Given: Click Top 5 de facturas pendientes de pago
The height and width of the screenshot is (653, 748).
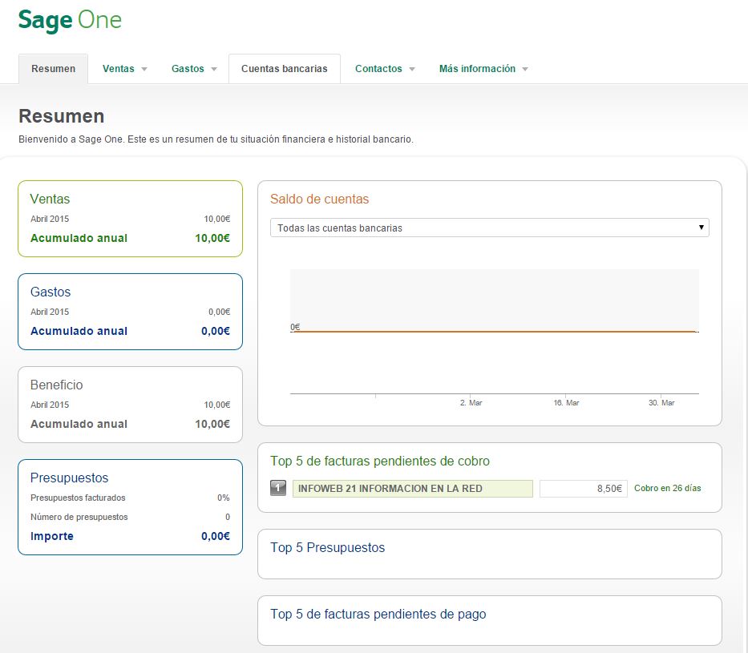Looking at the screenshot, I should 378,614.
